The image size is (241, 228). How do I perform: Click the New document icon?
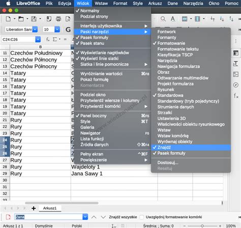[8, 19]
